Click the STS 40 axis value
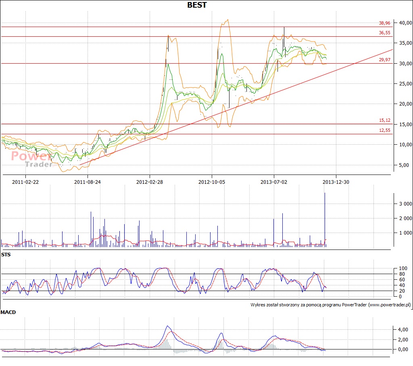This screenshot has width=413, height=366. (402, 285)
